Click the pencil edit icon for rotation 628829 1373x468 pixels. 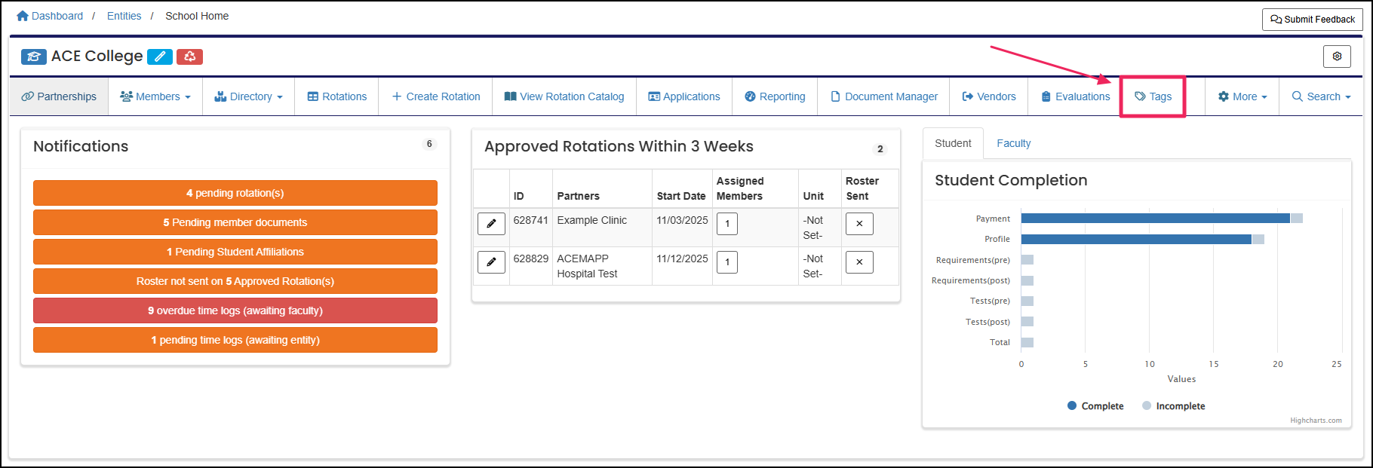click(x=491, y=262)
